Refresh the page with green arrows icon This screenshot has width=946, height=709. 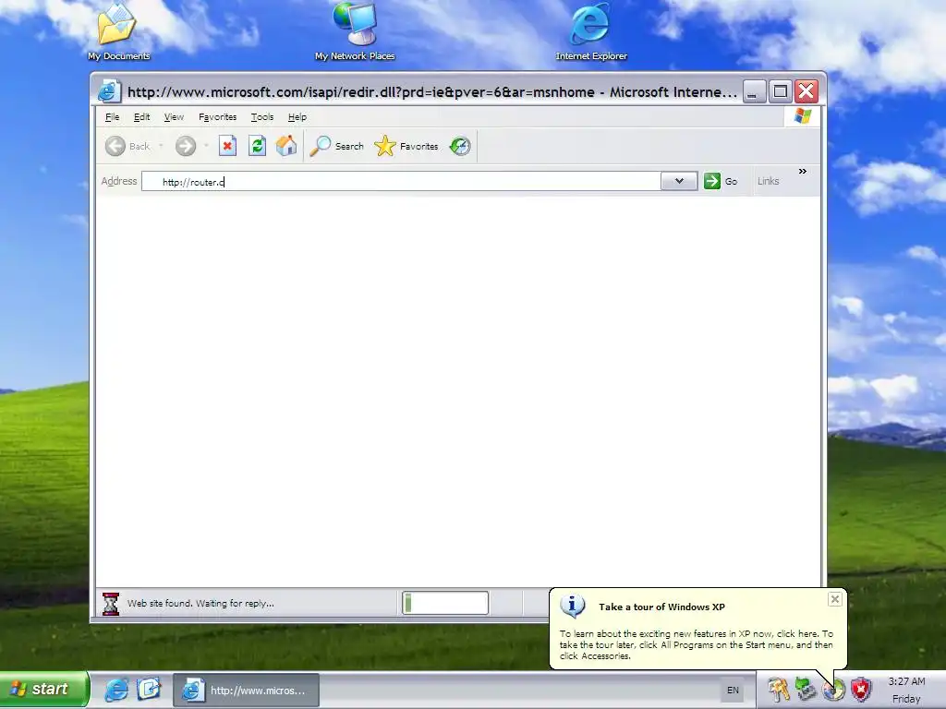pos(257,146)
